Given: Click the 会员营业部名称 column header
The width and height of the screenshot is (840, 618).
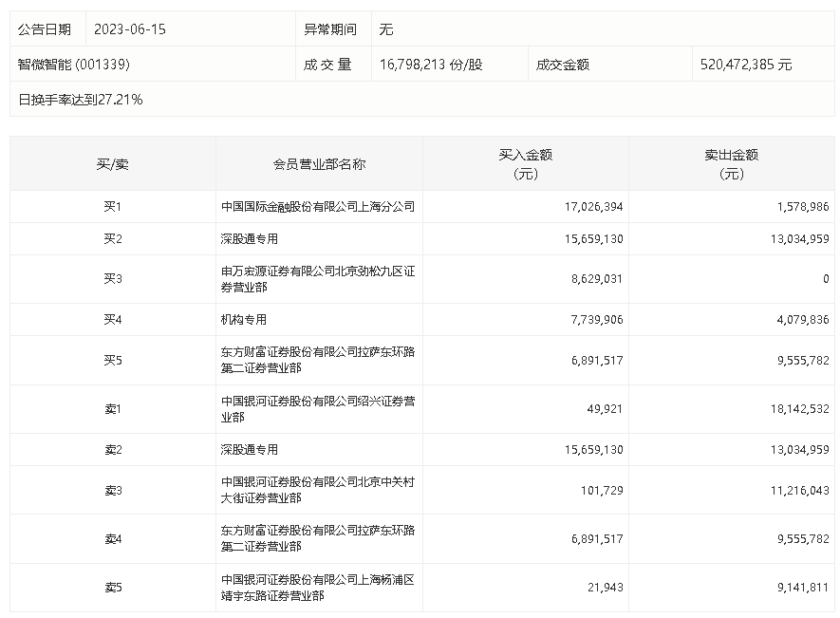Looking at the screenshot, I should (x=319, y=164).
